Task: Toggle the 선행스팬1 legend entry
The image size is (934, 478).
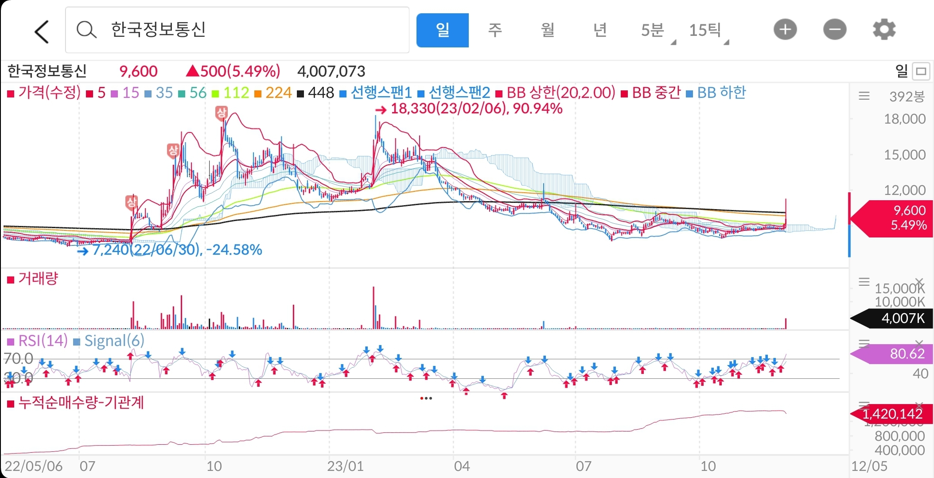Action: tap(376, 93)
